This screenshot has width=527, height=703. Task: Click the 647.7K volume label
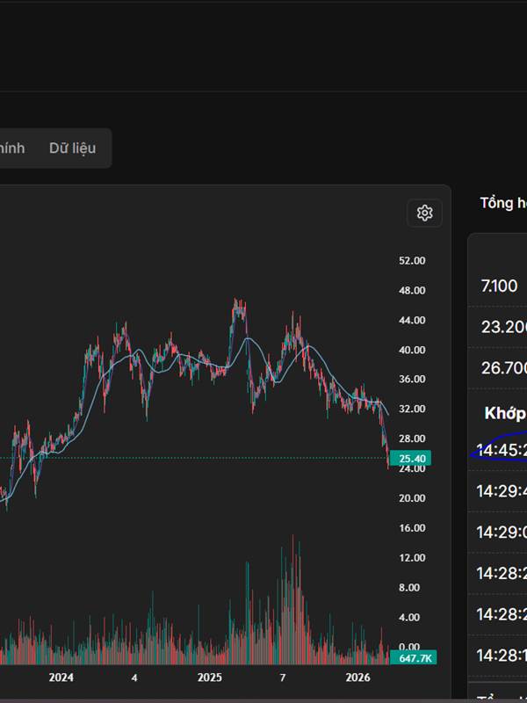412,657
